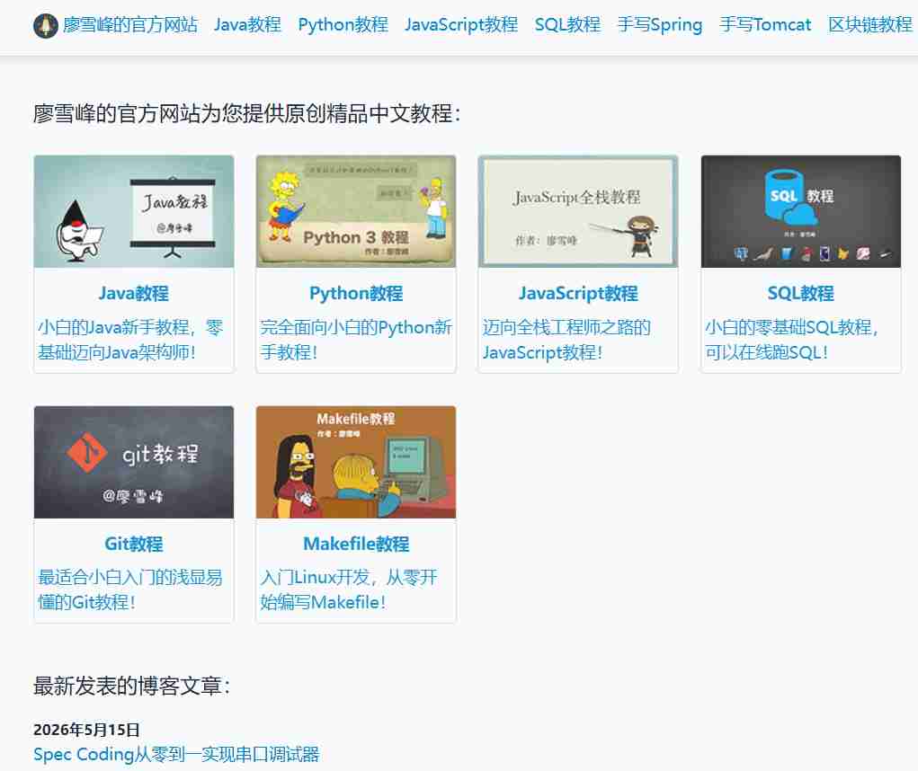Click the Java教程 card thumbnail image
Image resolution: width=918 pixels, height=771 pixels.
pos(134,211)
